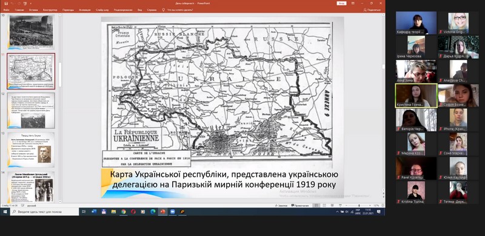Switch to the Анимация ribbon tab

tap(85, 10)
